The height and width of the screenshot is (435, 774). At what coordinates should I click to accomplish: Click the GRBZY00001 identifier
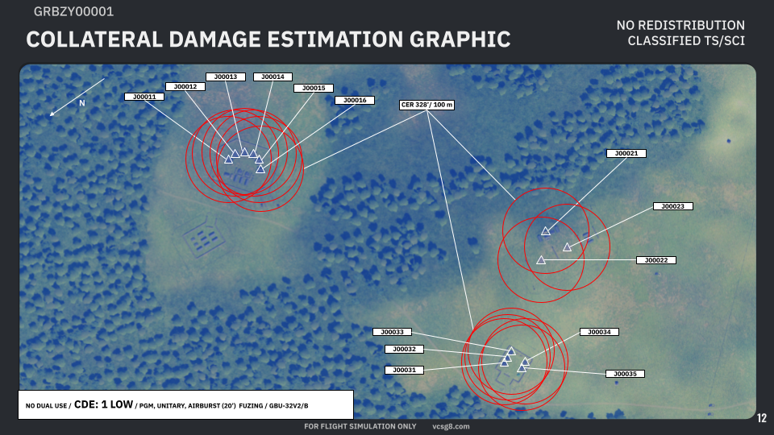click(73, 12)
